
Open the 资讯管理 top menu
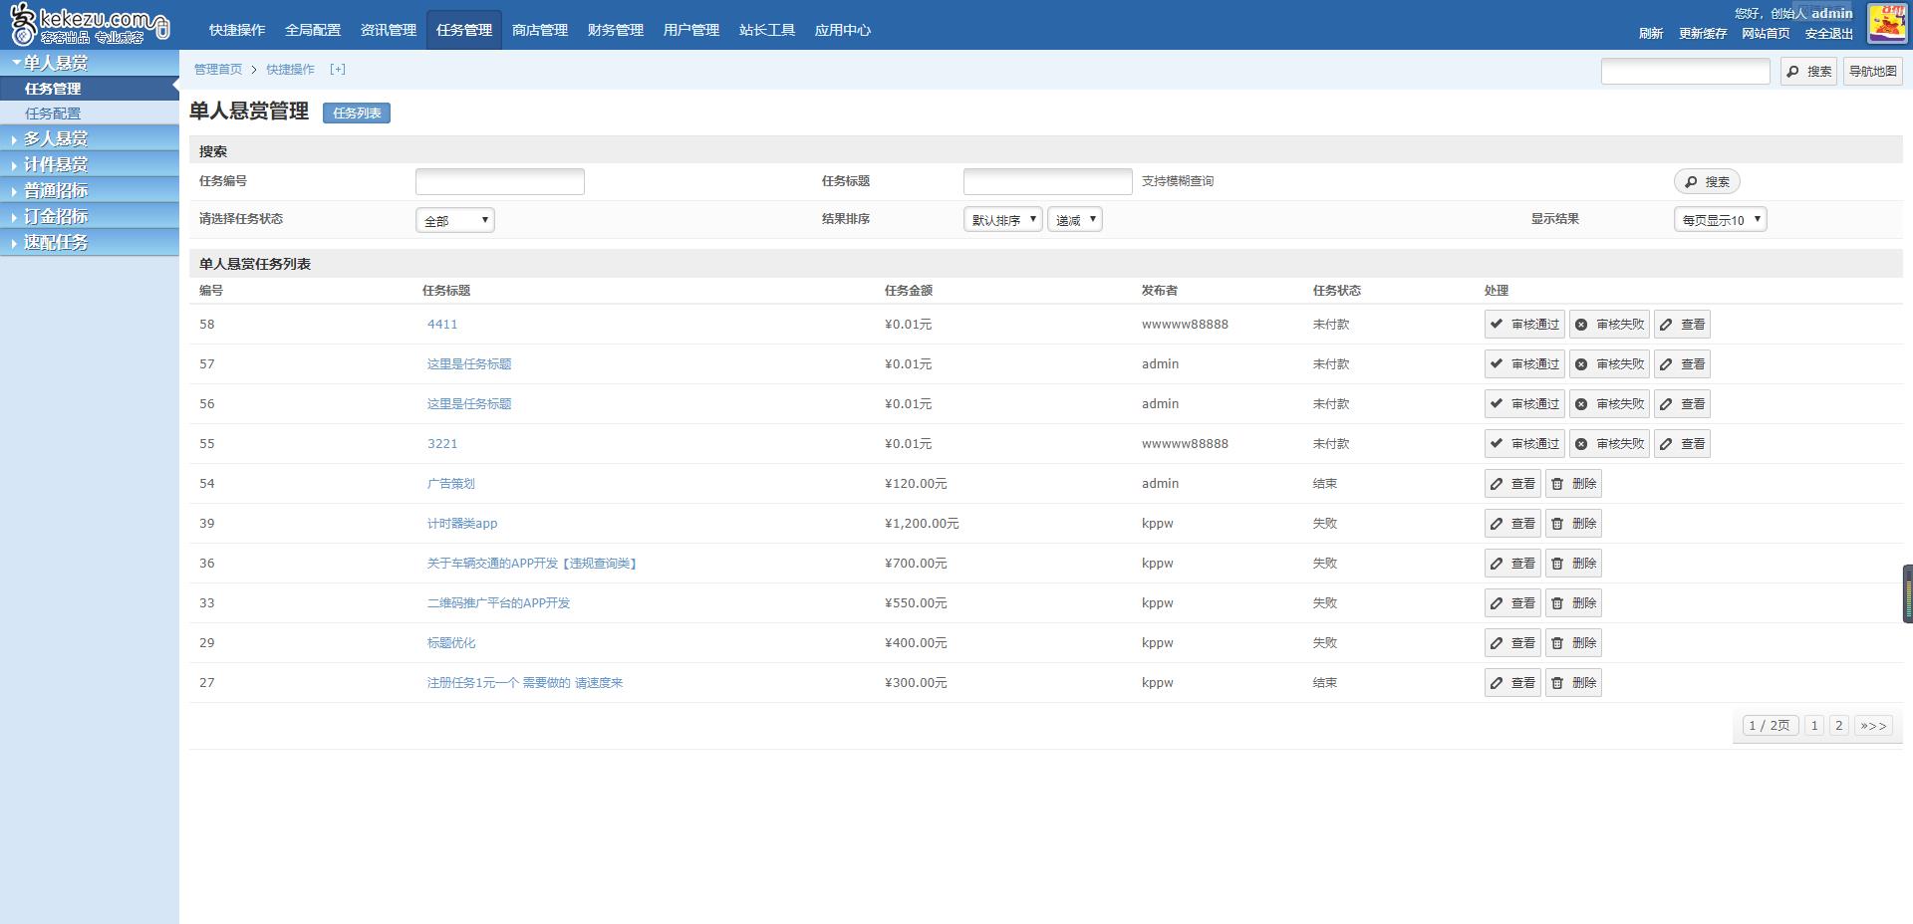389,30
